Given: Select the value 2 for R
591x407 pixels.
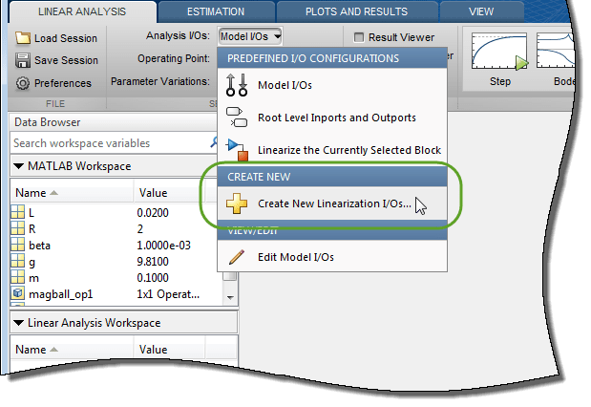Looking at the screenshot, I should click(139, 228).
